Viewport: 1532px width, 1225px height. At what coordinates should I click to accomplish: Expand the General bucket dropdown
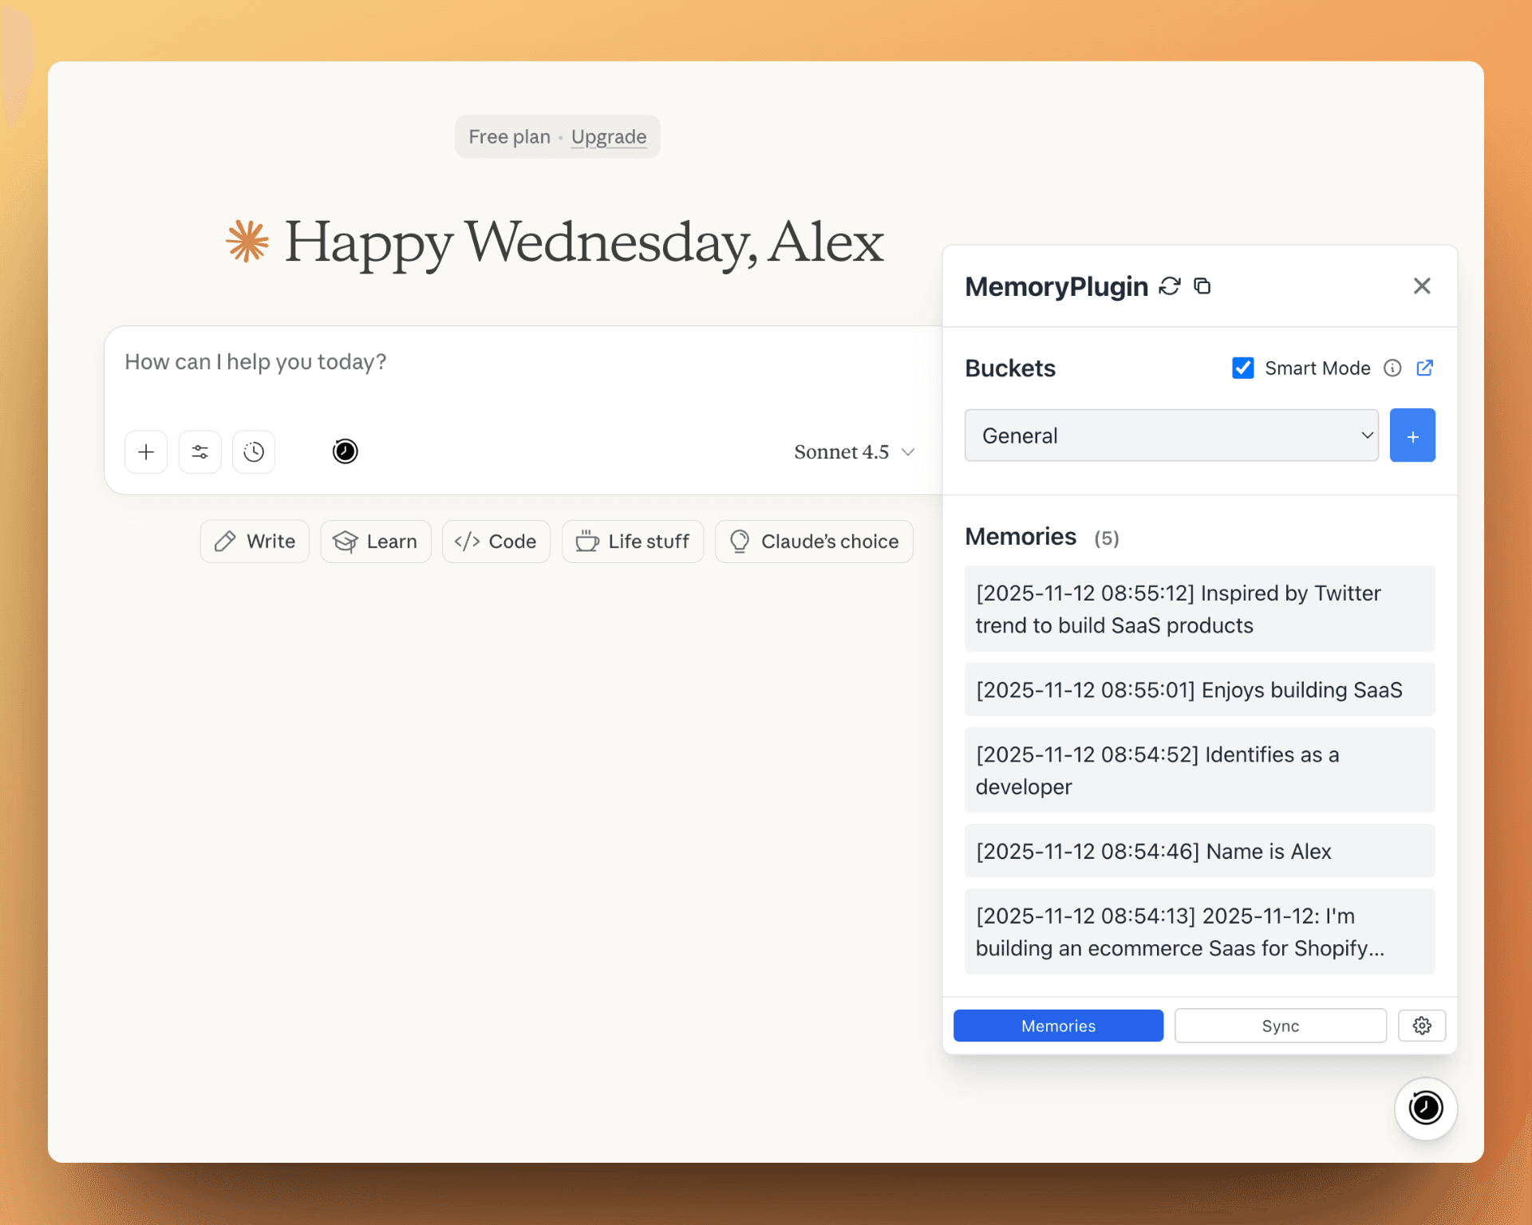(1171, 435)
